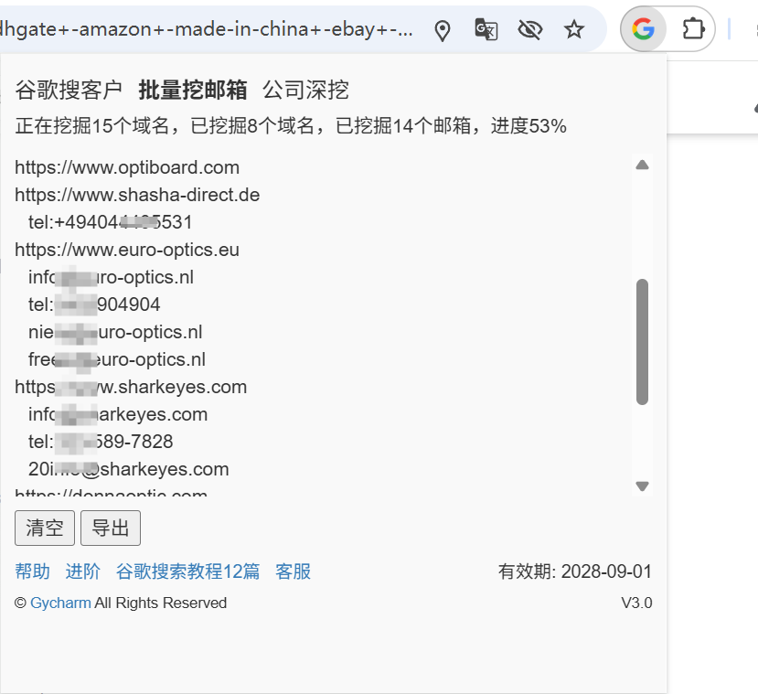Click the sharkeyes.com domain row
Viewport: 758px width, 694px height.
tap(131, 387)
